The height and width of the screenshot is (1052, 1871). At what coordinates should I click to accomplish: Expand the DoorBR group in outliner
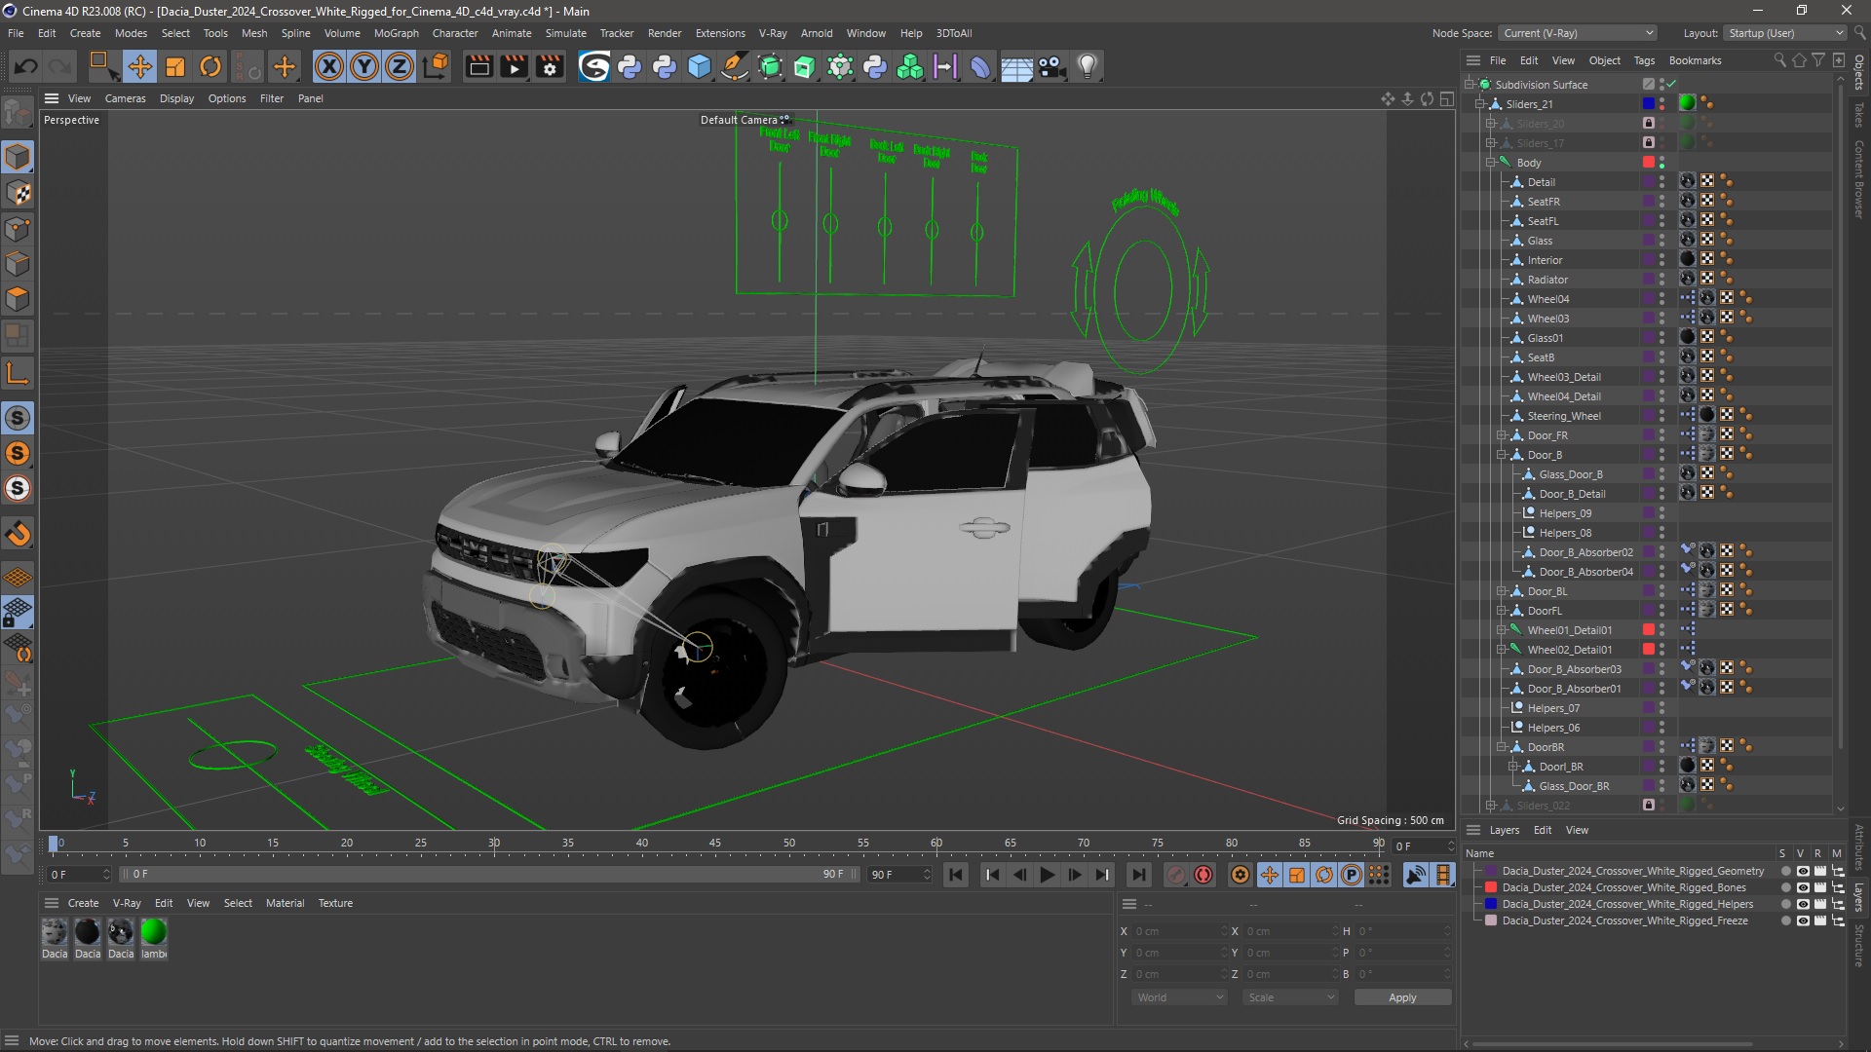point(1496,746)
